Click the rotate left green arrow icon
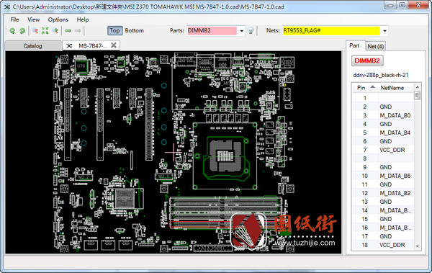The image size is (432, 273). [12, 30]
